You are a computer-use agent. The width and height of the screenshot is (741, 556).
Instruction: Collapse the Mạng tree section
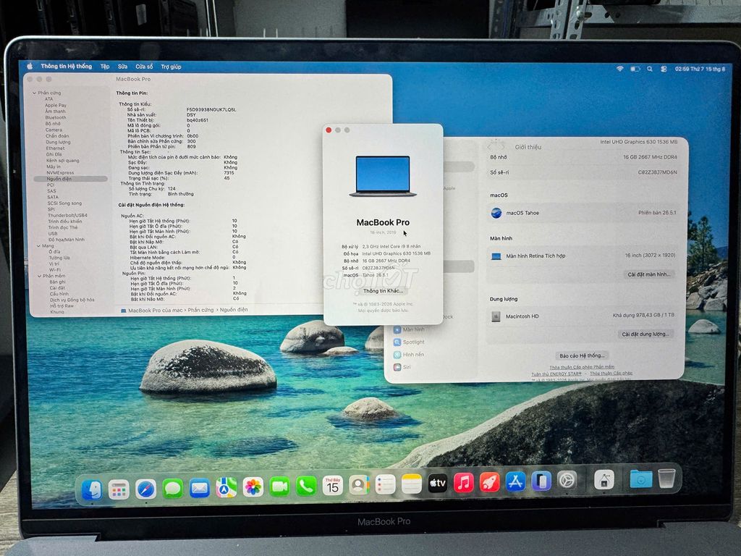(39, 246)
